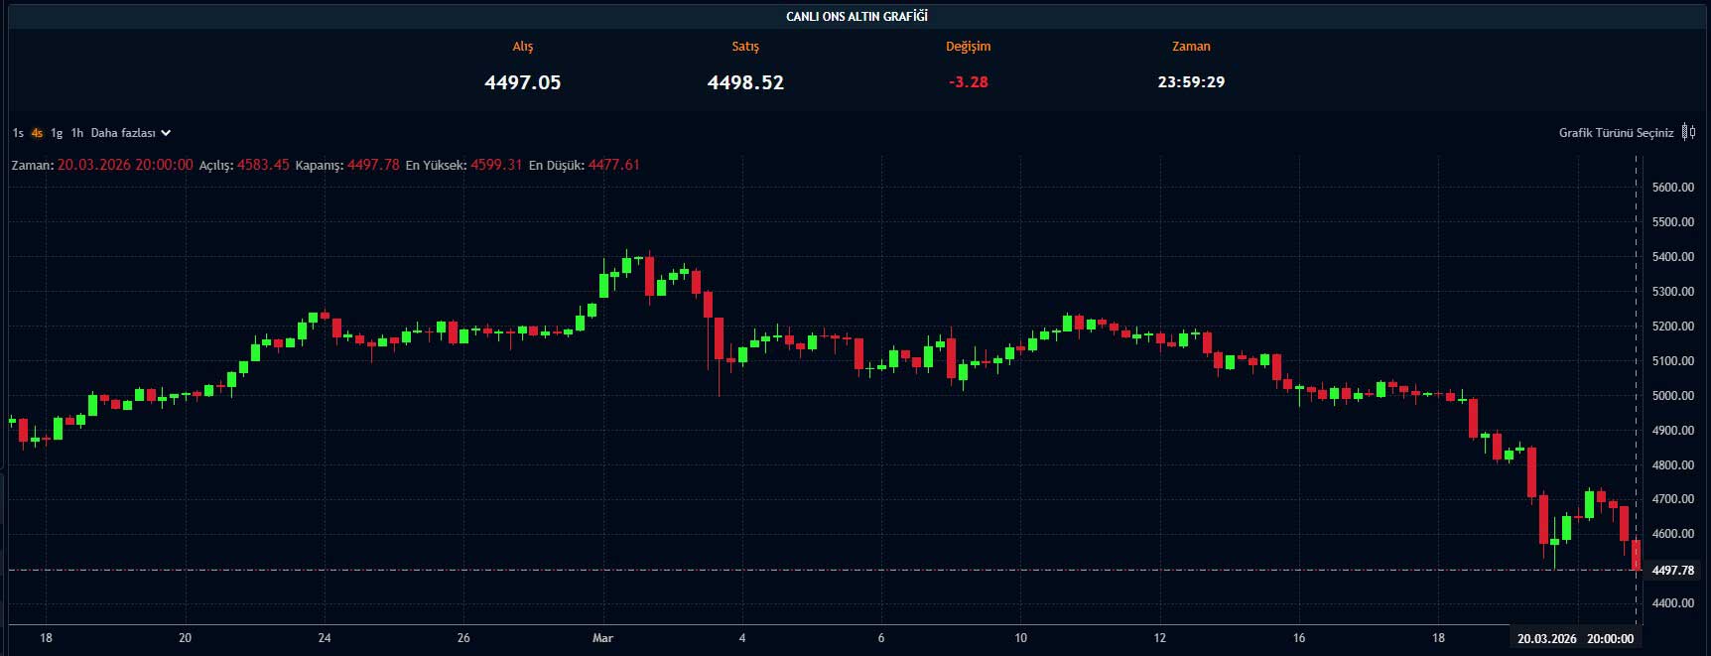This screenshot has width=1711, height=656.
Task: Click the Açılış value 4583.45
Action: click(263, 165)
